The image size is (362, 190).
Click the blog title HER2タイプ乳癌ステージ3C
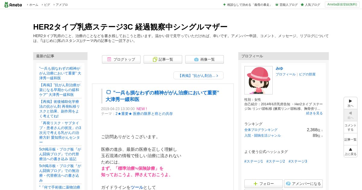pos(130,27)
